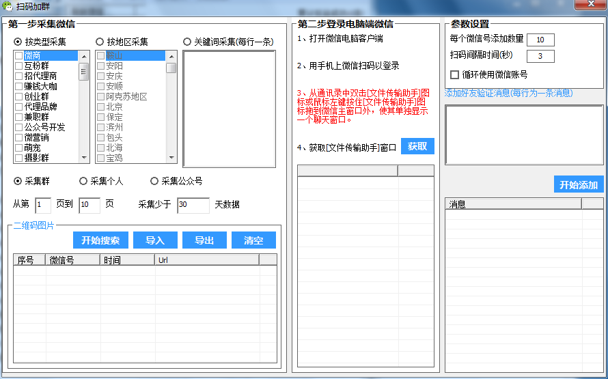The height and width of the screenshot is (379, 608).
Task: Click the 开始搜索 button
Action: click(x=100, y=240)
